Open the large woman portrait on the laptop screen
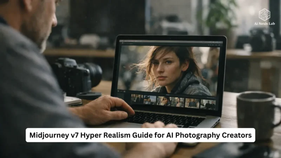This screenshot has height=158, width=281. tap(169, 70)
